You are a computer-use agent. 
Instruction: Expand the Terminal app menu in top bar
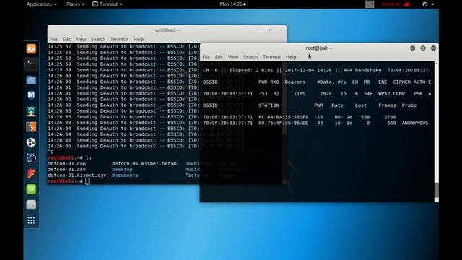108,4
